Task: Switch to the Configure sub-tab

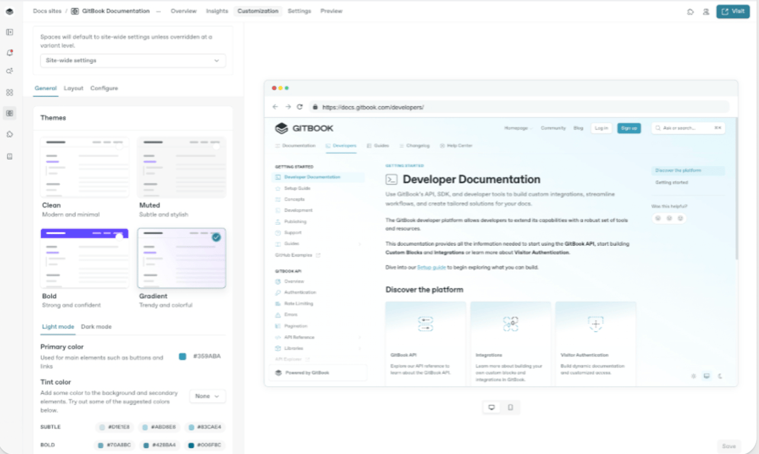Action: 104,88
